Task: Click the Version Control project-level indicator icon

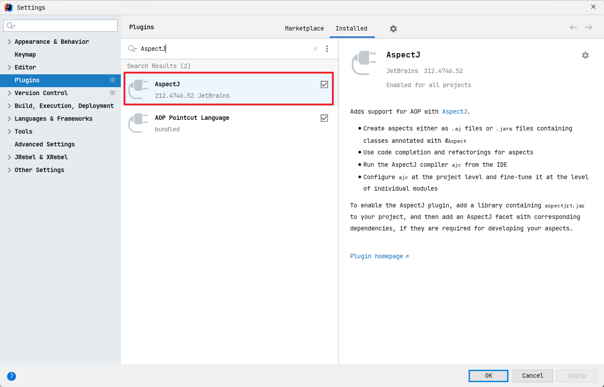Action: pyautogui.click(x=112, y=93)
